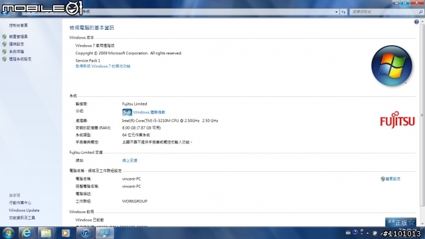Launch Internet Explorer from the taskbar
Screen dimensions: 425x239
pyautogui.click(x=27, y=233)
